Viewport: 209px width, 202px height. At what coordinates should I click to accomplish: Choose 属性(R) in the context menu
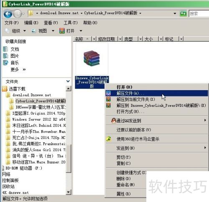(x=126, y=194)
